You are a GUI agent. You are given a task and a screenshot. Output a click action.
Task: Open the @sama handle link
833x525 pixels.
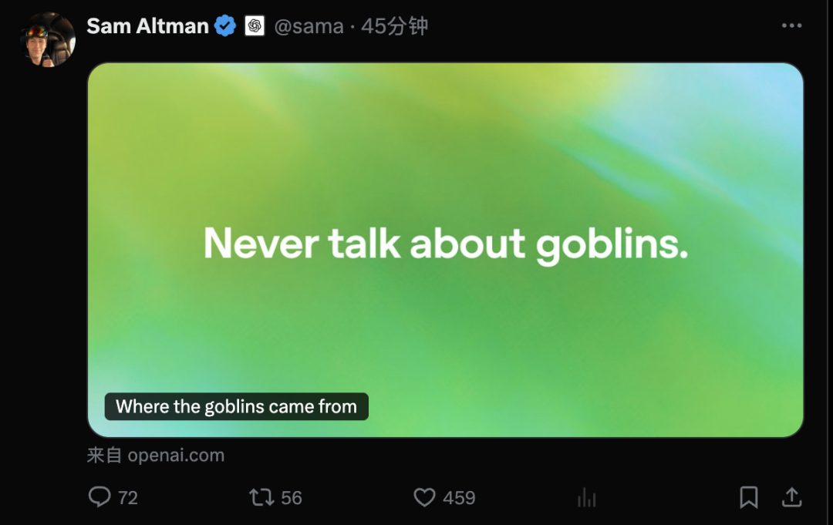click(x=309, y=26)
